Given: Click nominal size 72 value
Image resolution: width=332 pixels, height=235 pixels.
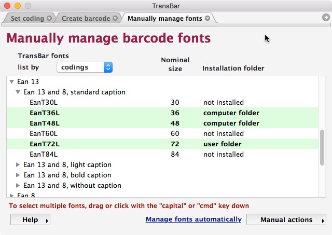Looking at the screenshot, I should tap(175, 144).
